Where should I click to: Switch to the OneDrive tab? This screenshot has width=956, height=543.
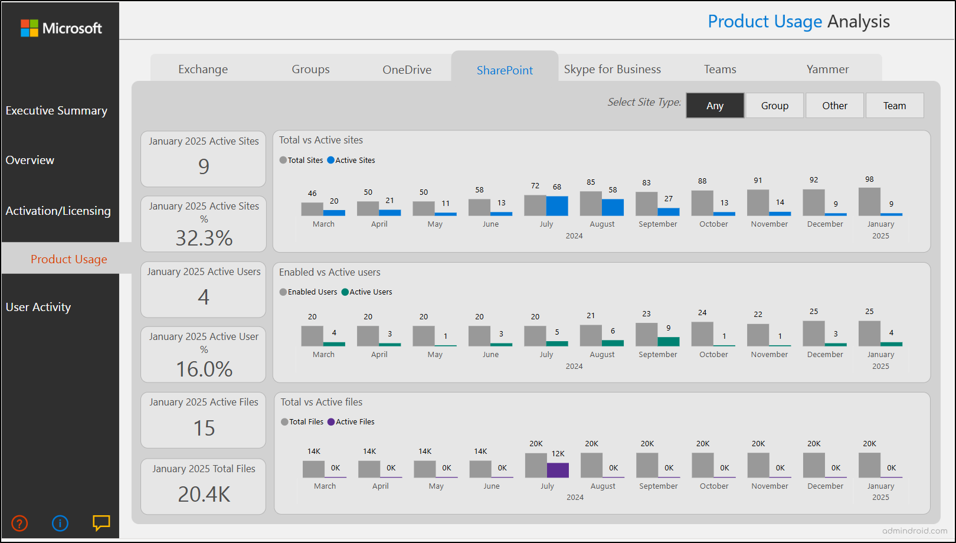tap(407, 69)
